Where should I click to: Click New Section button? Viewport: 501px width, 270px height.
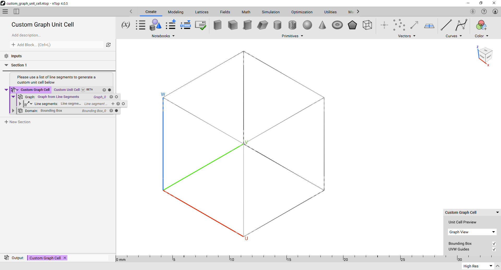click(17, 122)
